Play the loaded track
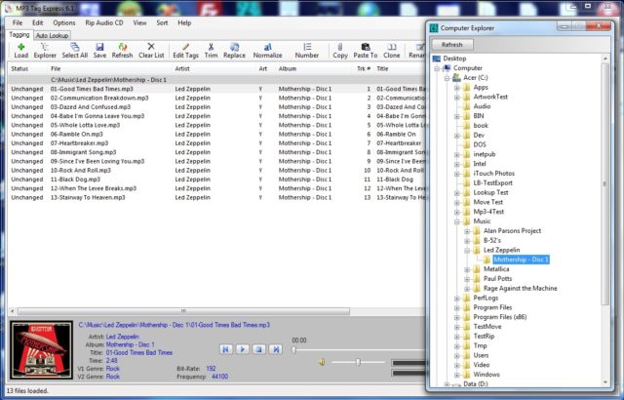Viewport: 624px width, 400px height. coord(242,349)
